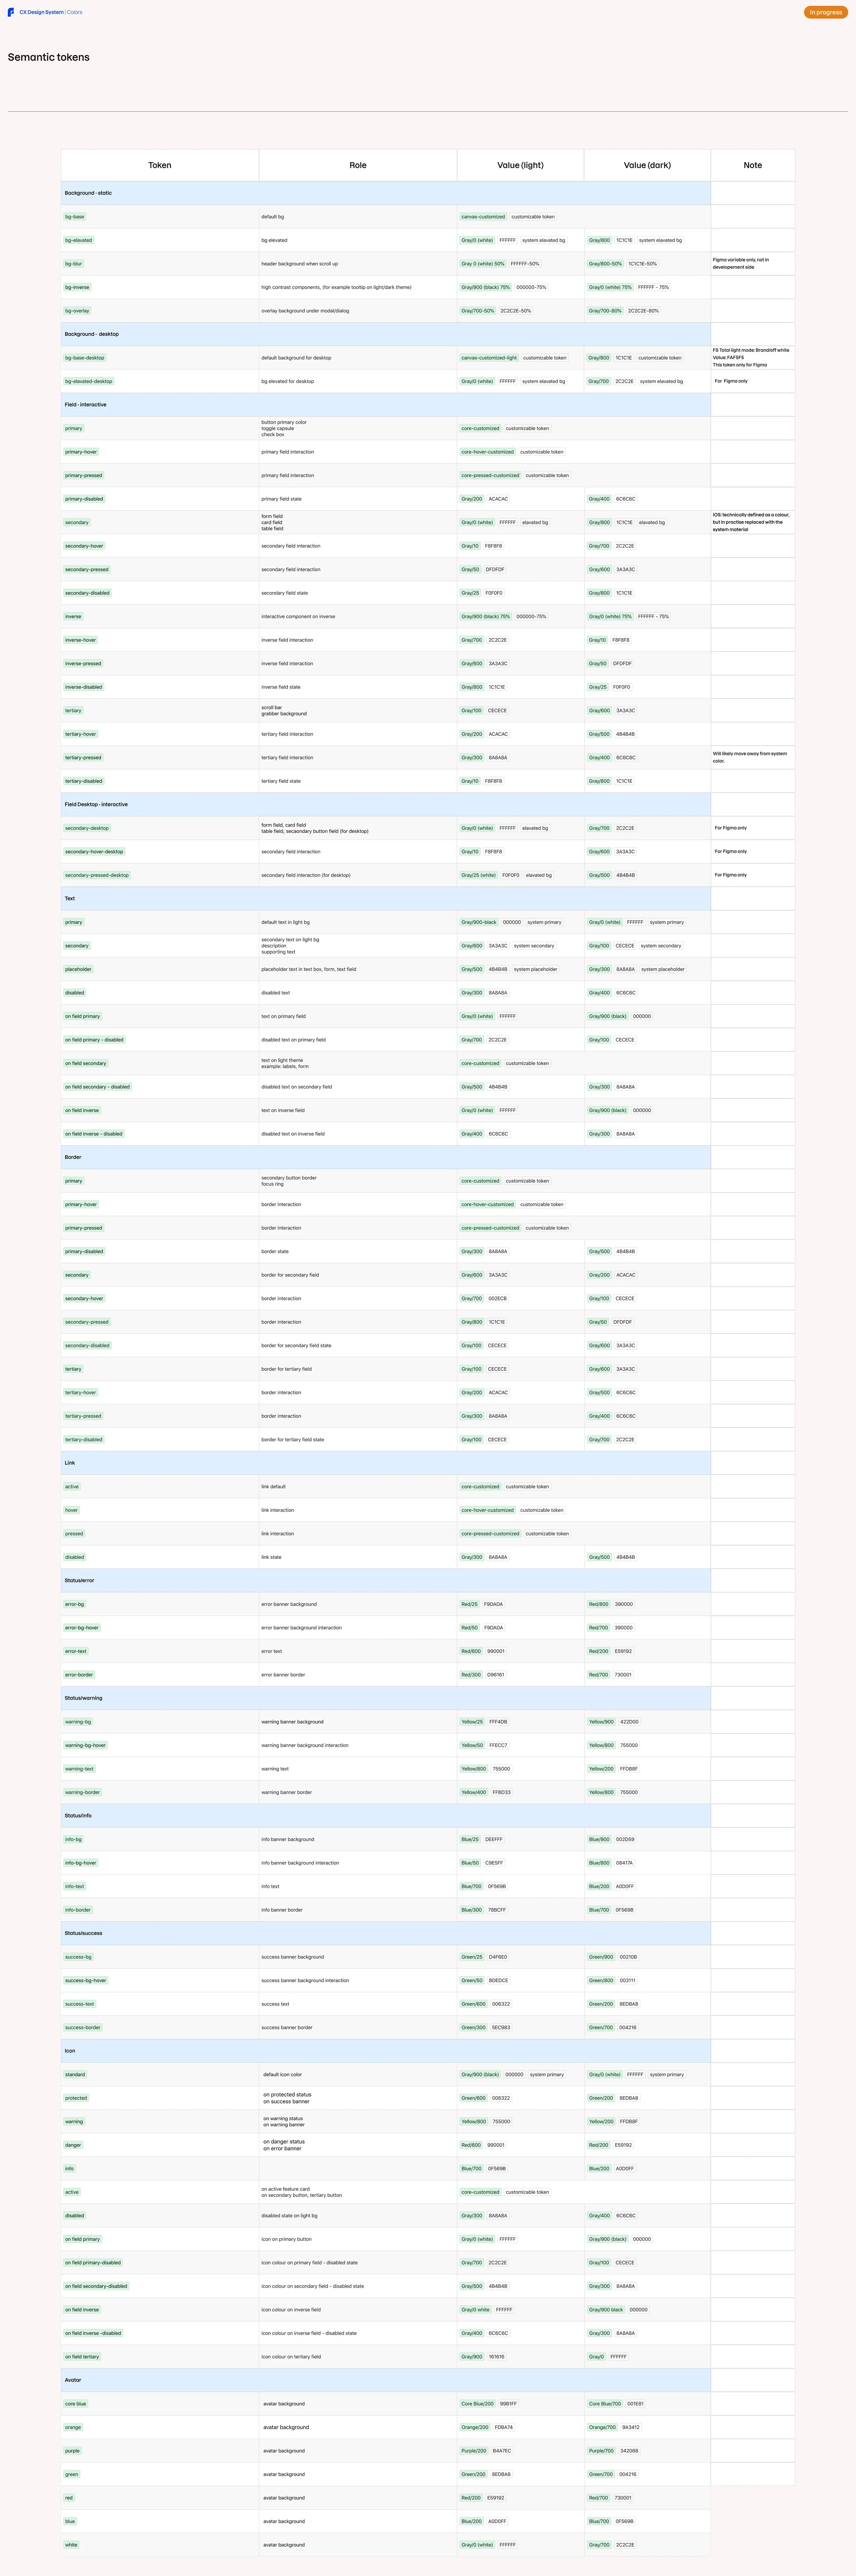The image size is (856, 2576).
Task: Click the Status/info section header row
Action: [78, 1815]
